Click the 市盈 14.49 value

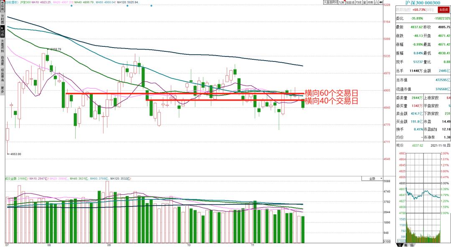pos(446,122)
